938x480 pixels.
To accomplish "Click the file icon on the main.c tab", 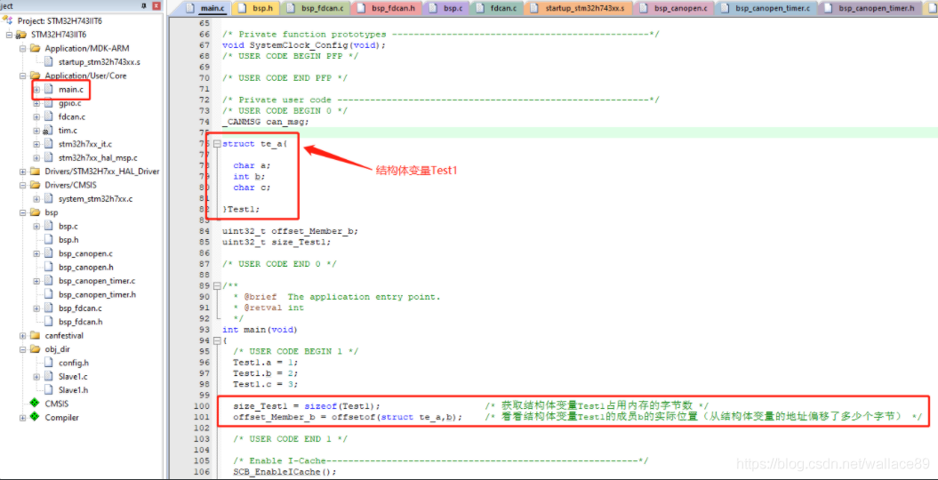I will 191,8.
